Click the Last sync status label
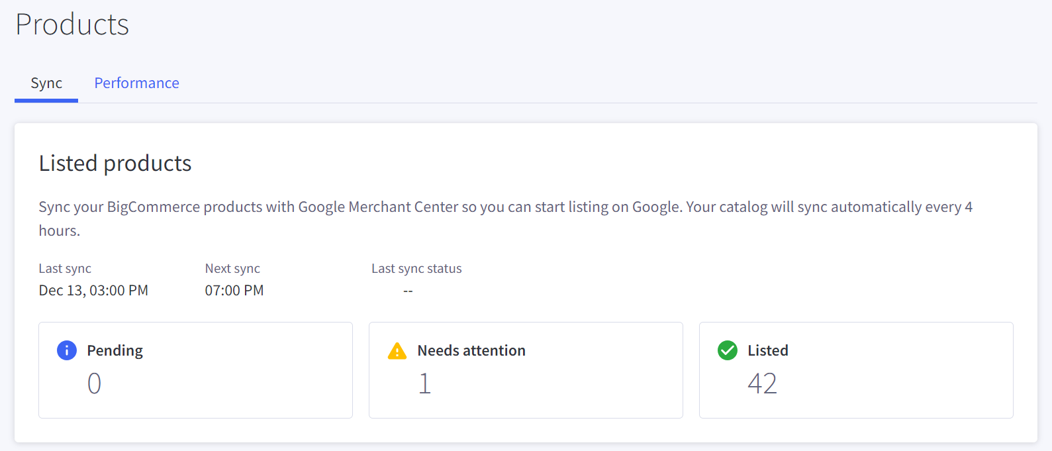The height and width of the screenshot is (451, 1052). tap(416, 268)
